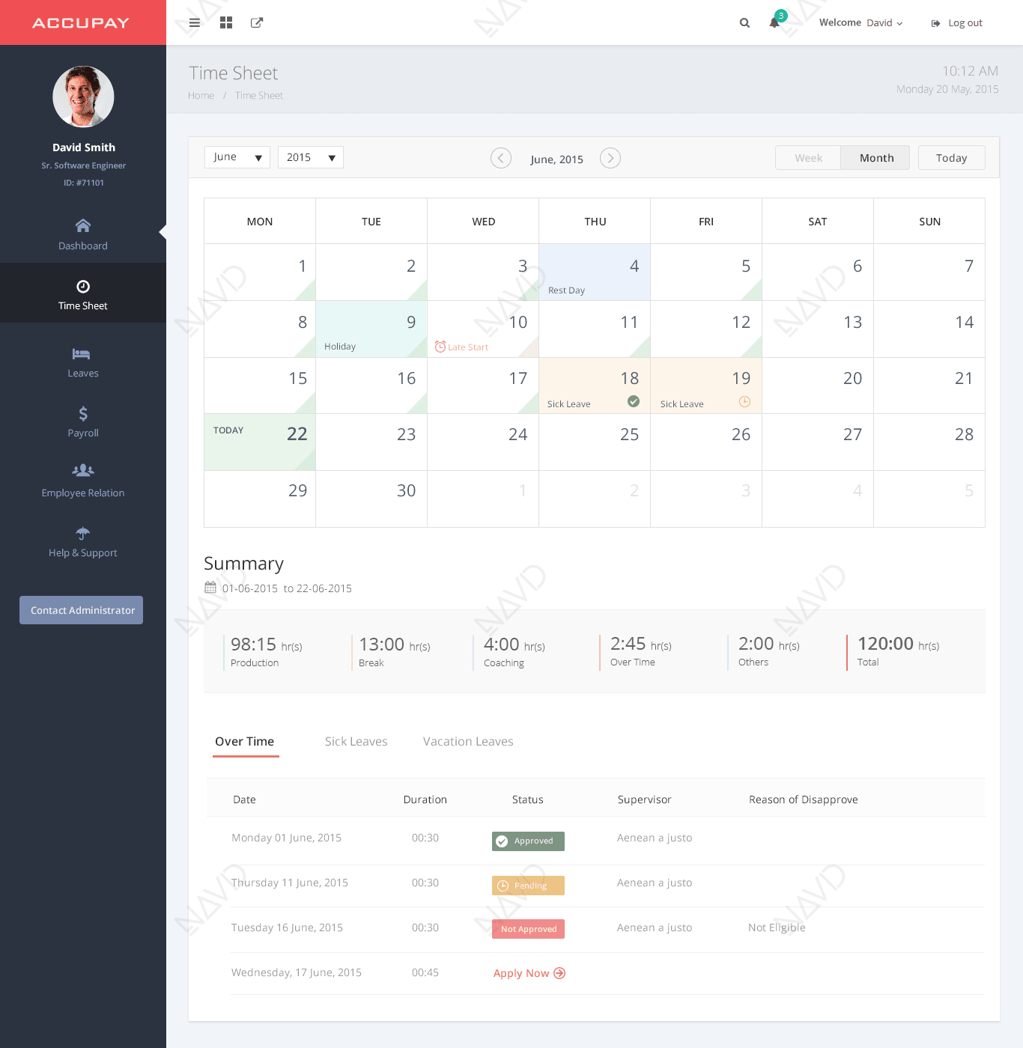Click Apply Now for 17 June
The image size is (1023, 1048).
pos(529,973)
